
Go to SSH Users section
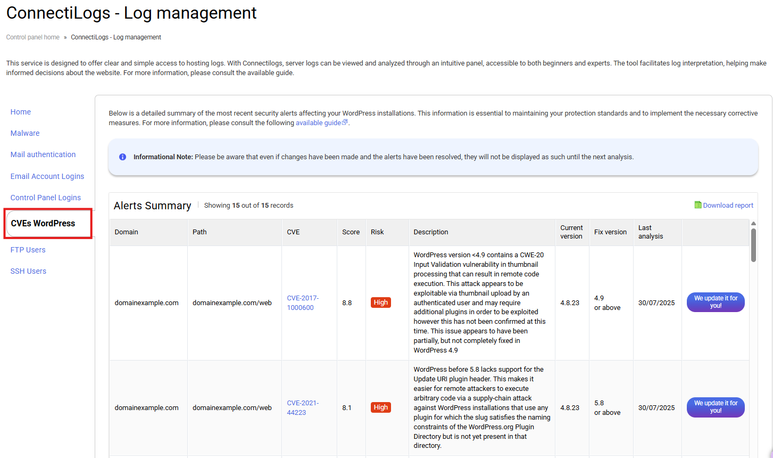[28, 271]
